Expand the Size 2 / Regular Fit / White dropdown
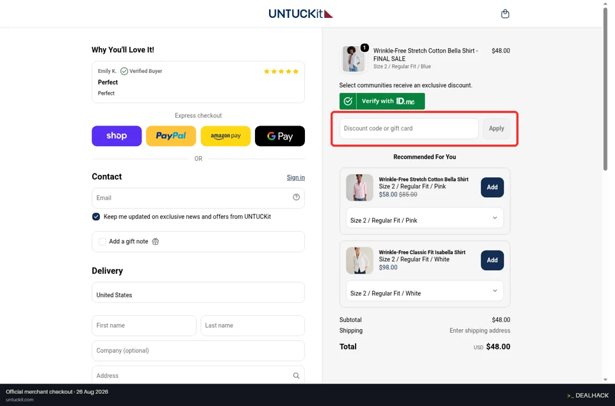The height and width of the screenshot is (406, 615). (x=424, y=291)
